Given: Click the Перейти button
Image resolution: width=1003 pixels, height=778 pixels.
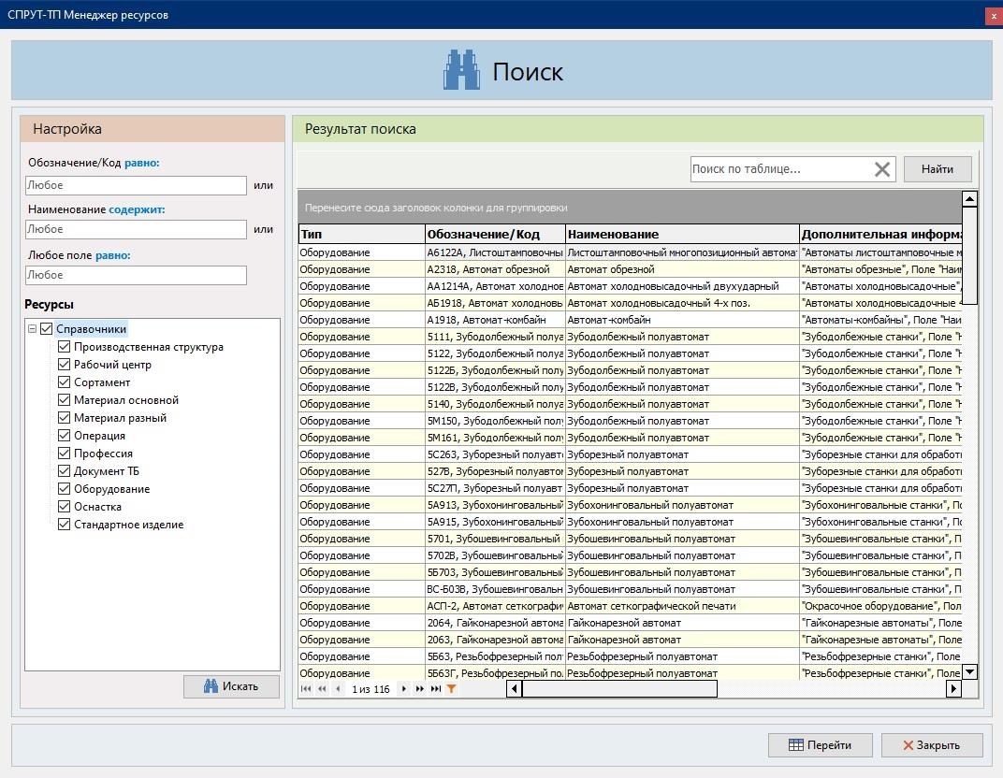Looking at the screenshot, I should 820,745.
